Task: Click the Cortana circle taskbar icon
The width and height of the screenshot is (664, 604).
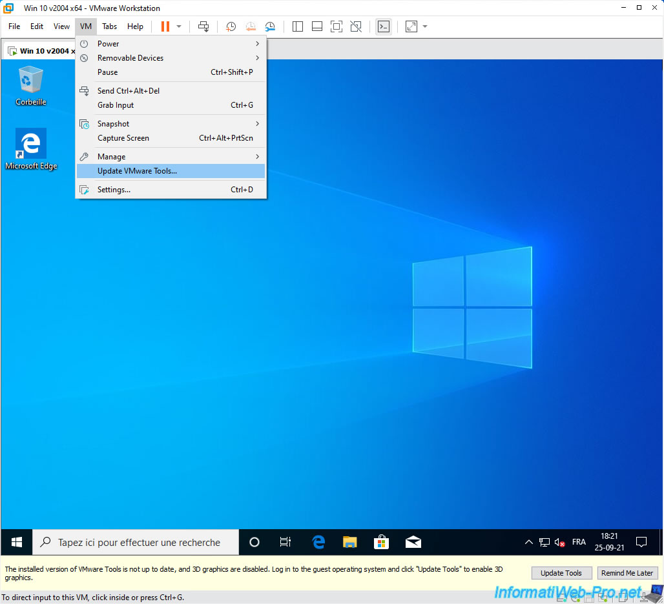Action: (254, 542)
